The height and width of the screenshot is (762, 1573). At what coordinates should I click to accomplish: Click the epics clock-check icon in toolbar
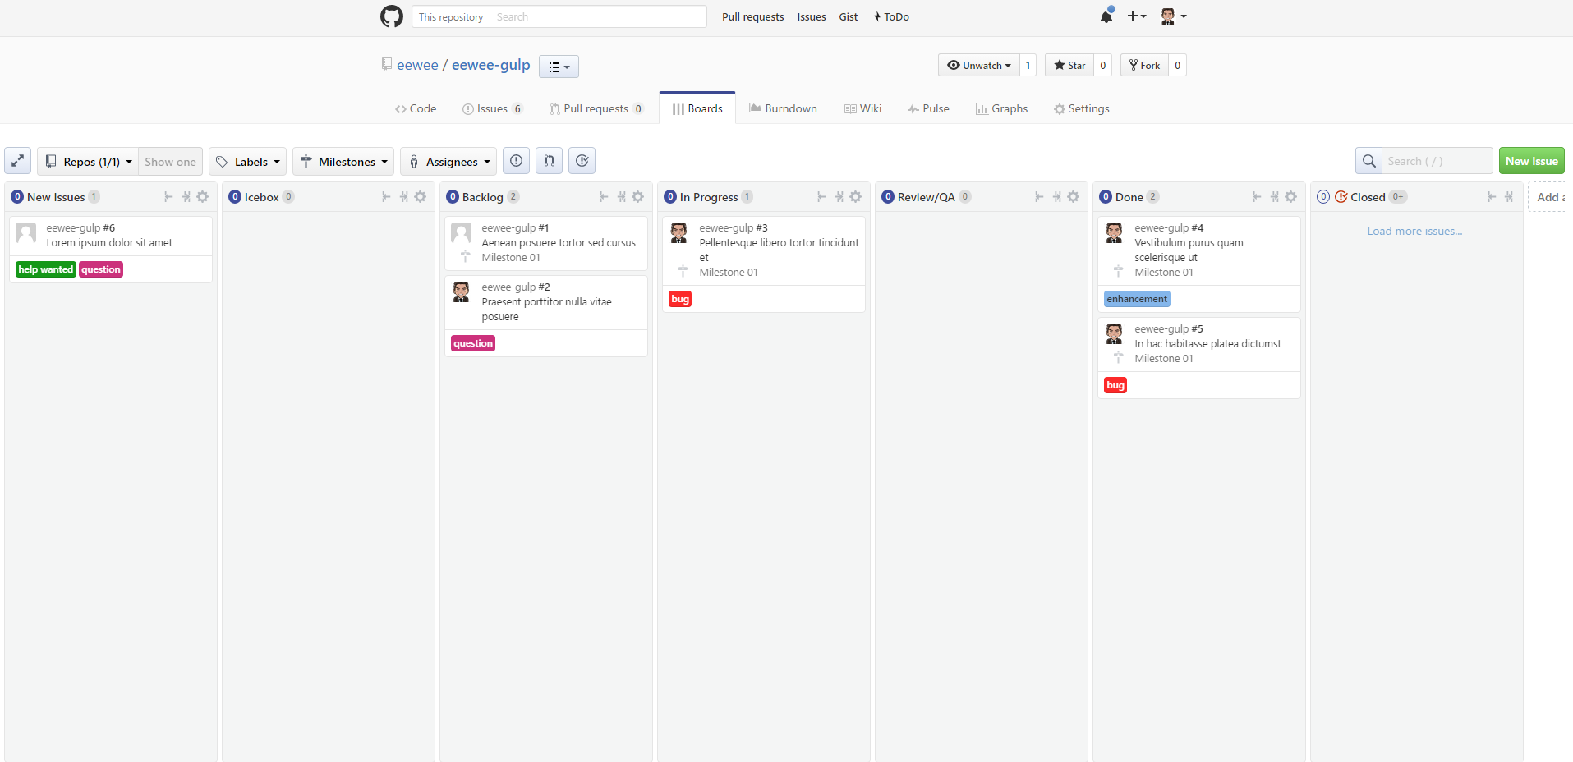tap(582, 160)
